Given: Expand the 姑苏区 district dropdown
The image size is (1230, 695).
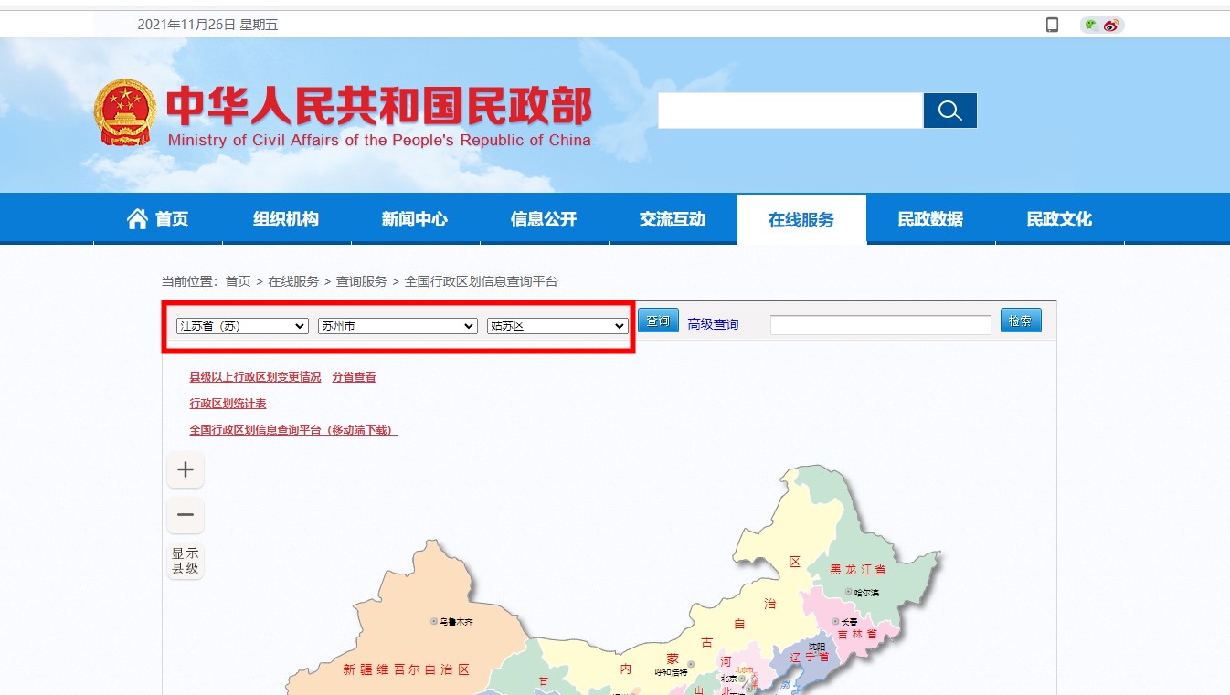Looking at the screenshot, I should (557, 326).
